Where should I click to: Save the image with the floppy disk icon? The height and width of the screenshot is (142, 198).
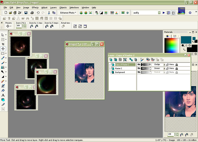coord(26,13)
